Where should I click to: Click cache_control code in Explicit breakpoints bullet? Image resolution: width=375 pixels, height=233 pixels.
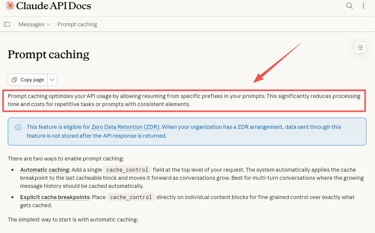[x=131, y=198]
